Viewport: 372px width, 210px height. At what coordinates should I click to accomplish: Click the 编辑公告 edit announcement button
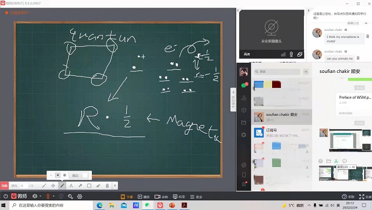pyautogui.click(x=353, y=23)
